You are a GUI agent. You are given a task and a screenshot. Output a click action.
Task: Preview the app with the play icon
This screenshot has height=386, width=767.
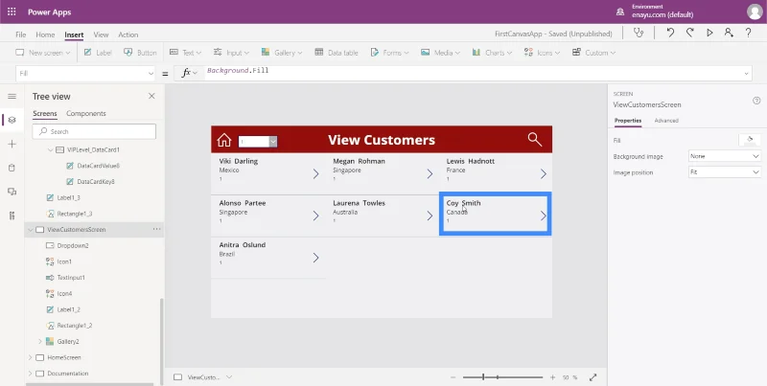click(709, 33)
